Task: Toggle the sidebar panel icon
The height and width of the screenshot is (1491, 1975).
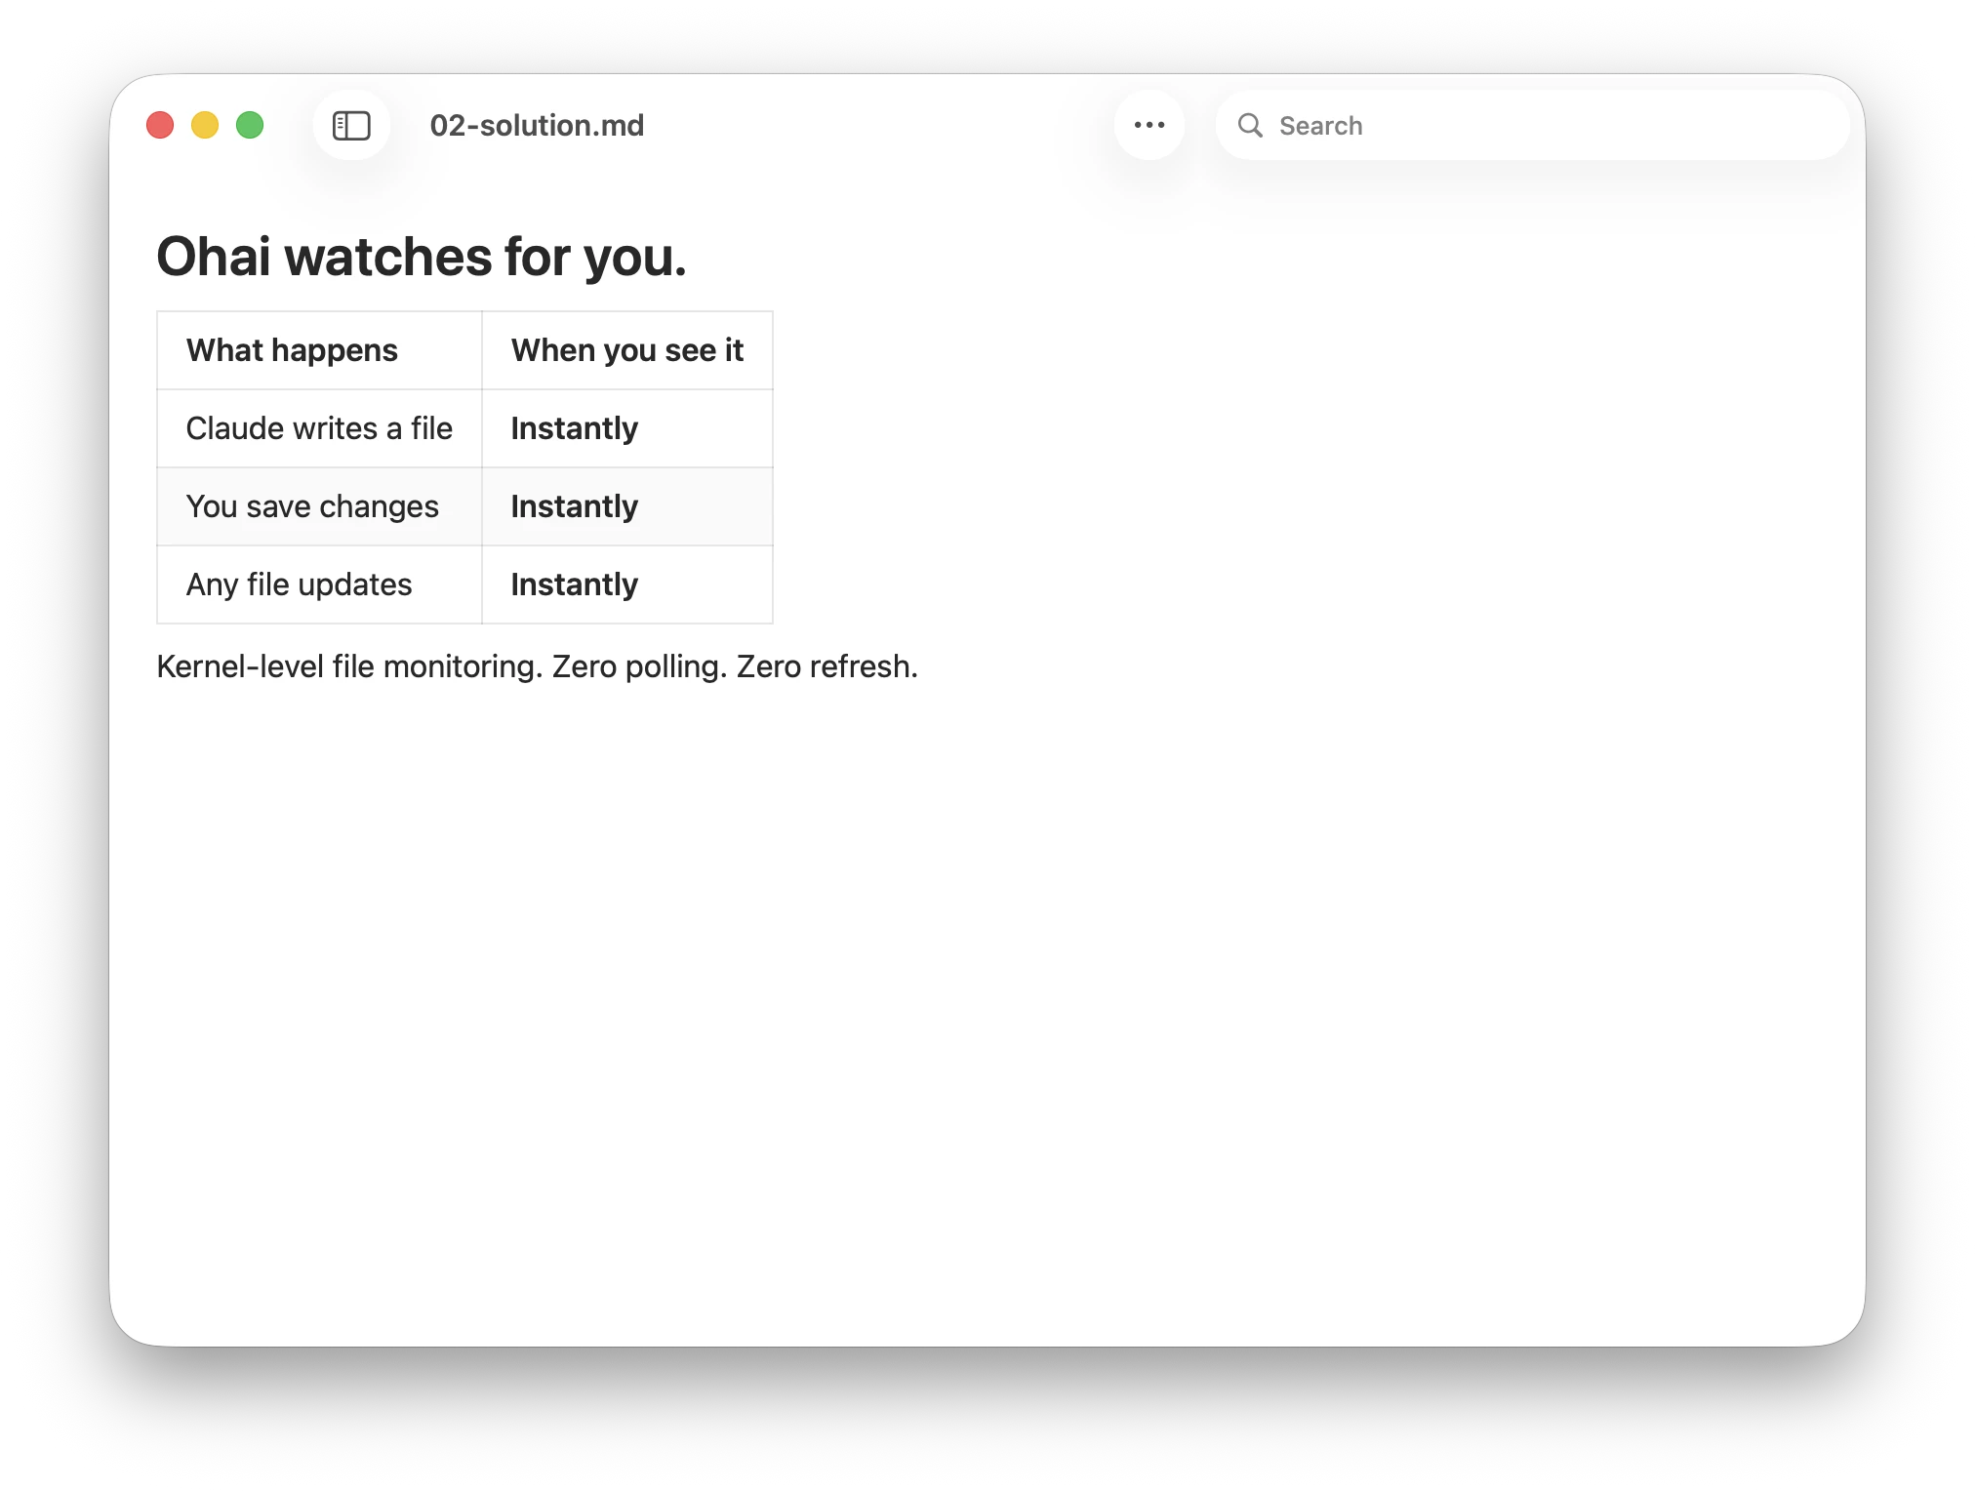Action: point(351,126)
